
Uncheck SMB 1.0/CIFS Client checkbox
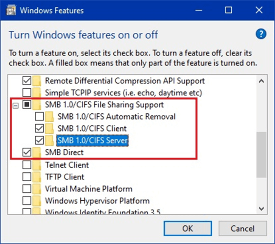pos(39,129)
